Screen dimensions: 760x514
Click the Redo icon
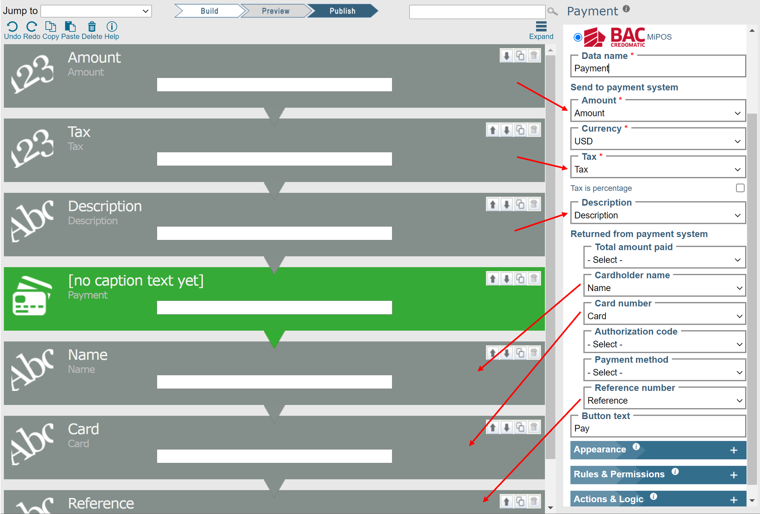coord(32,26)
